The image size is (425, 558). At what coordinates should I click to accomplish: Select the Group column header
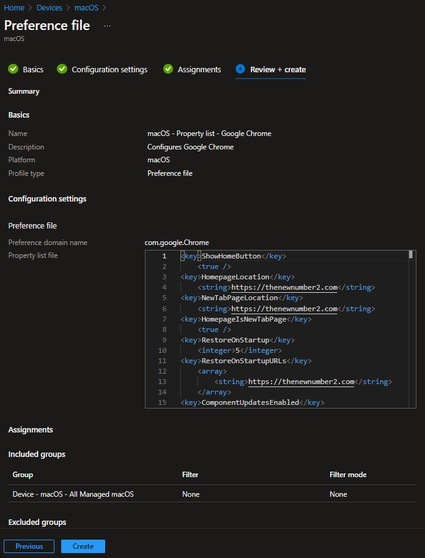point(23,475)
